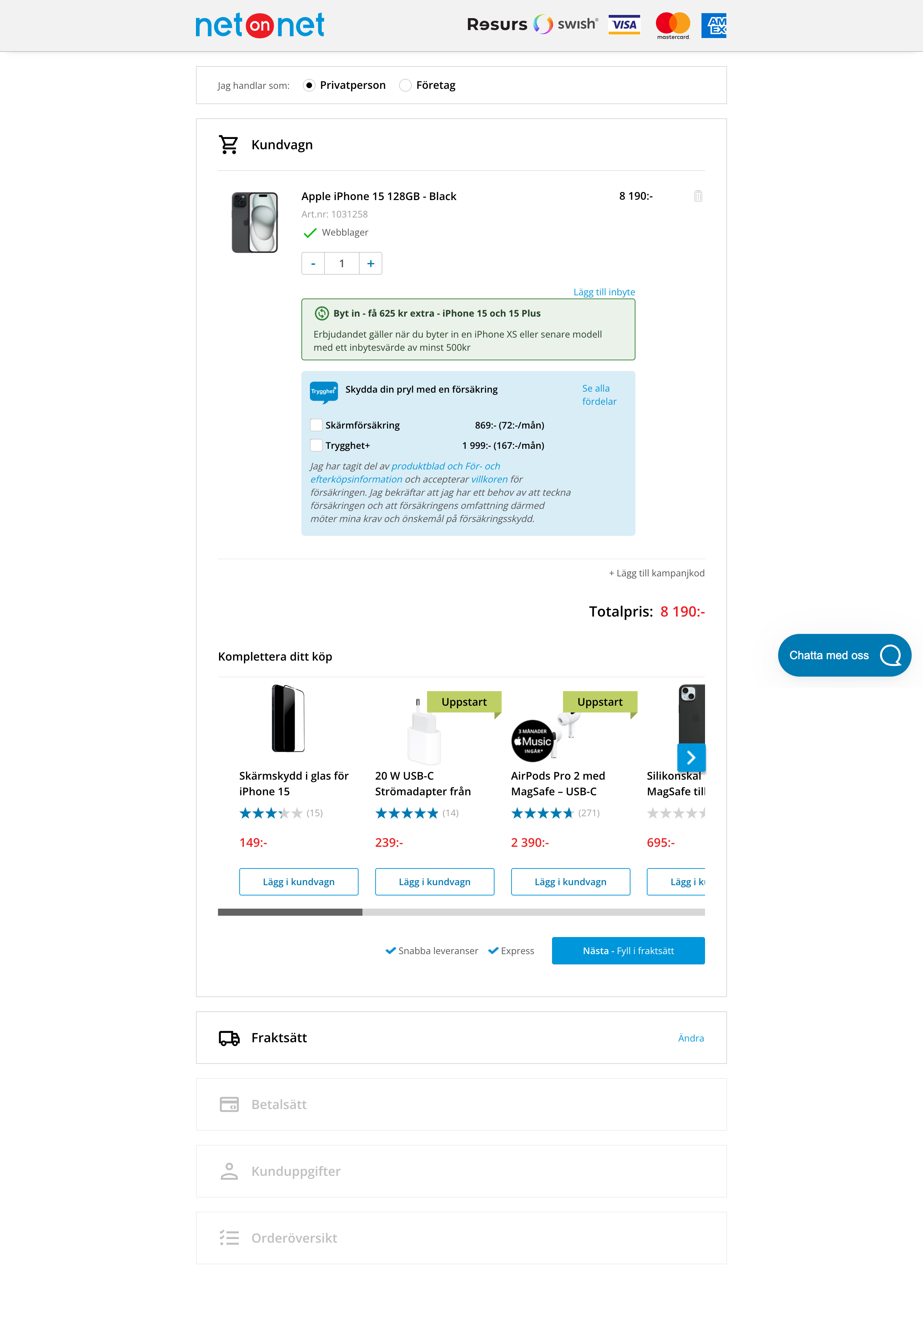Click Nästa - Fyll i fraktsätt
The width and height of the screenshot is (923, 1329).
coord(628,951)
